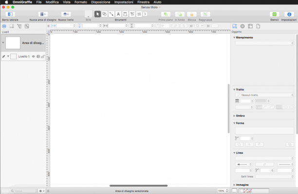Select the Style Brush grid tool

139,14
